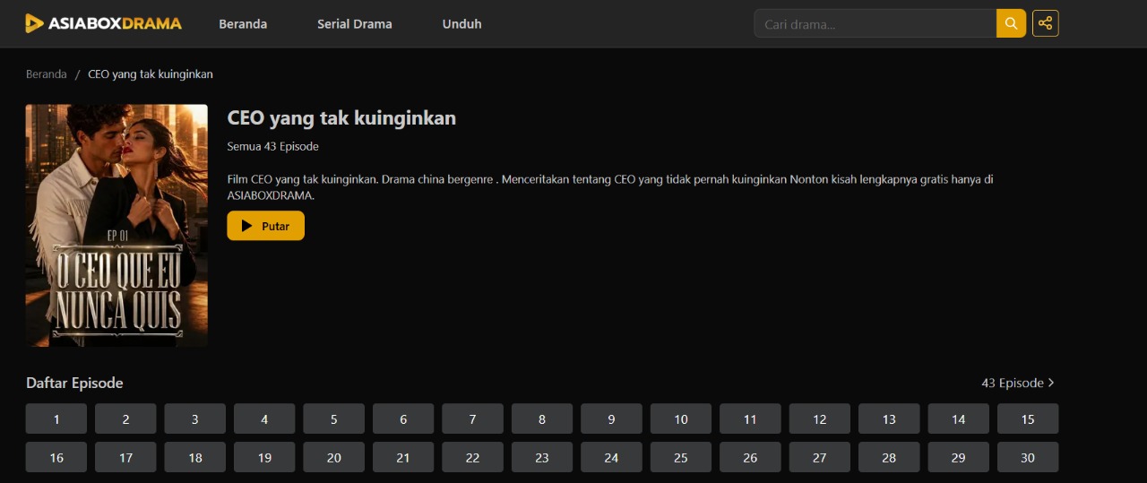Click the yellow search magnifier icon
Image resolution: width=1147 pixels, height=483 pixels.
(1011, 23)
